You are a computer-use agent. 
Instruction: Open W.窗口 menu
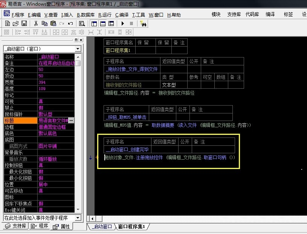click(x=156, y=15)
